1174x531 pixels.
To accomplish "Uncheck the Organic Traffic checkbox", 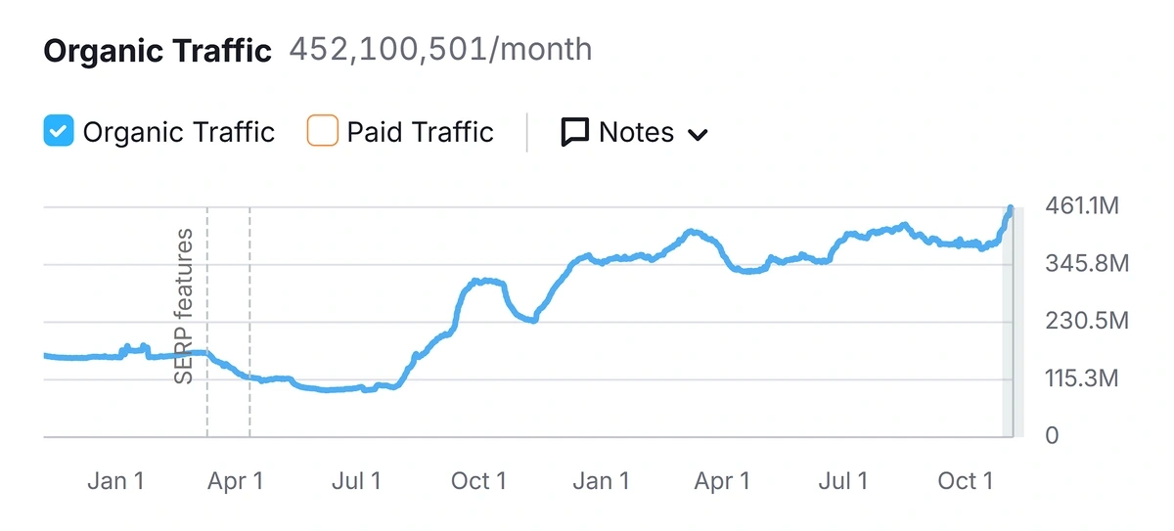I will point(59,131).
